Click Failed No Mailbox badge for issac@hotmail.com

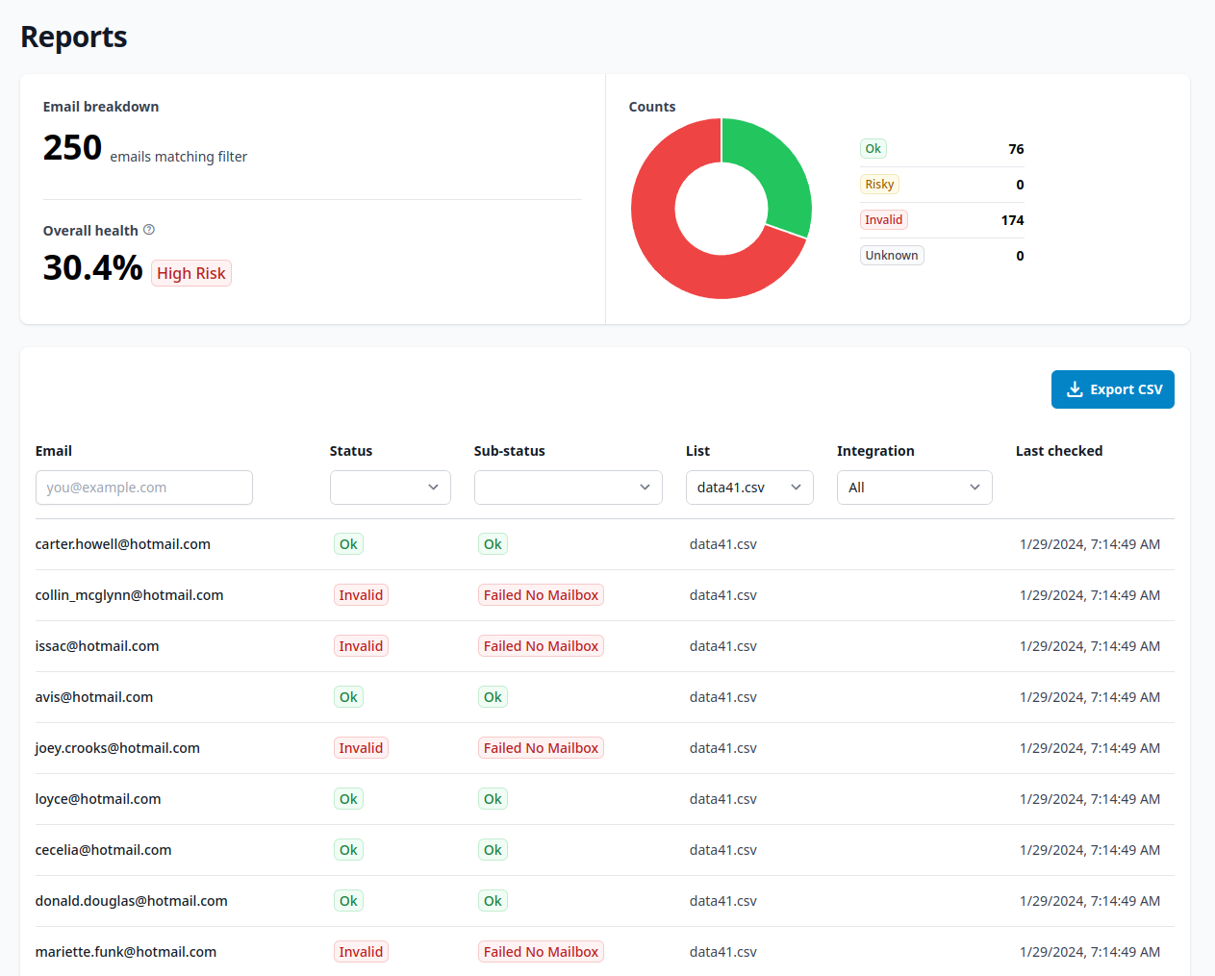[x=541, y=646]
